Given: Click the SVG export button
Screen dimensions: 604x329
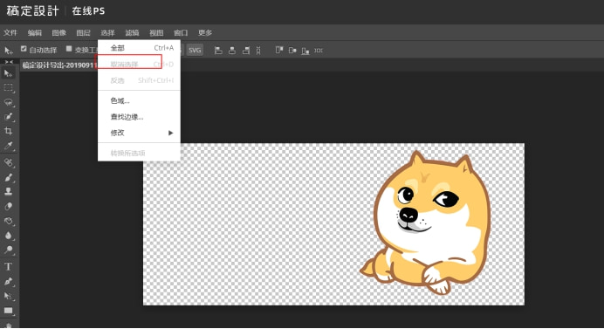Looking at the screenshot, I should point(195,50).
